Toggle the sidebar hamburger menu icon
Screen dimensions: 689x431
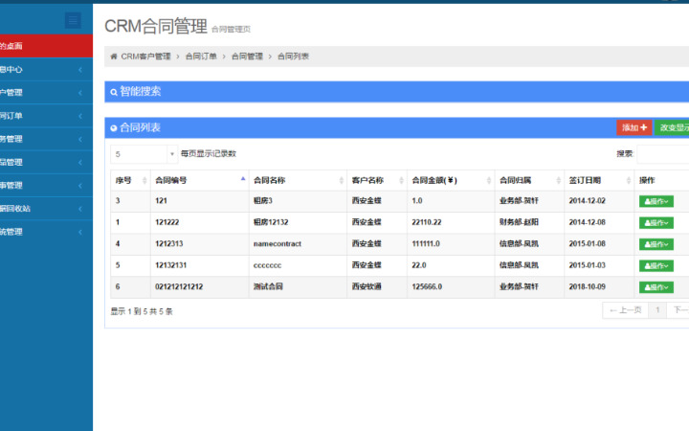(x=73, y=20)
